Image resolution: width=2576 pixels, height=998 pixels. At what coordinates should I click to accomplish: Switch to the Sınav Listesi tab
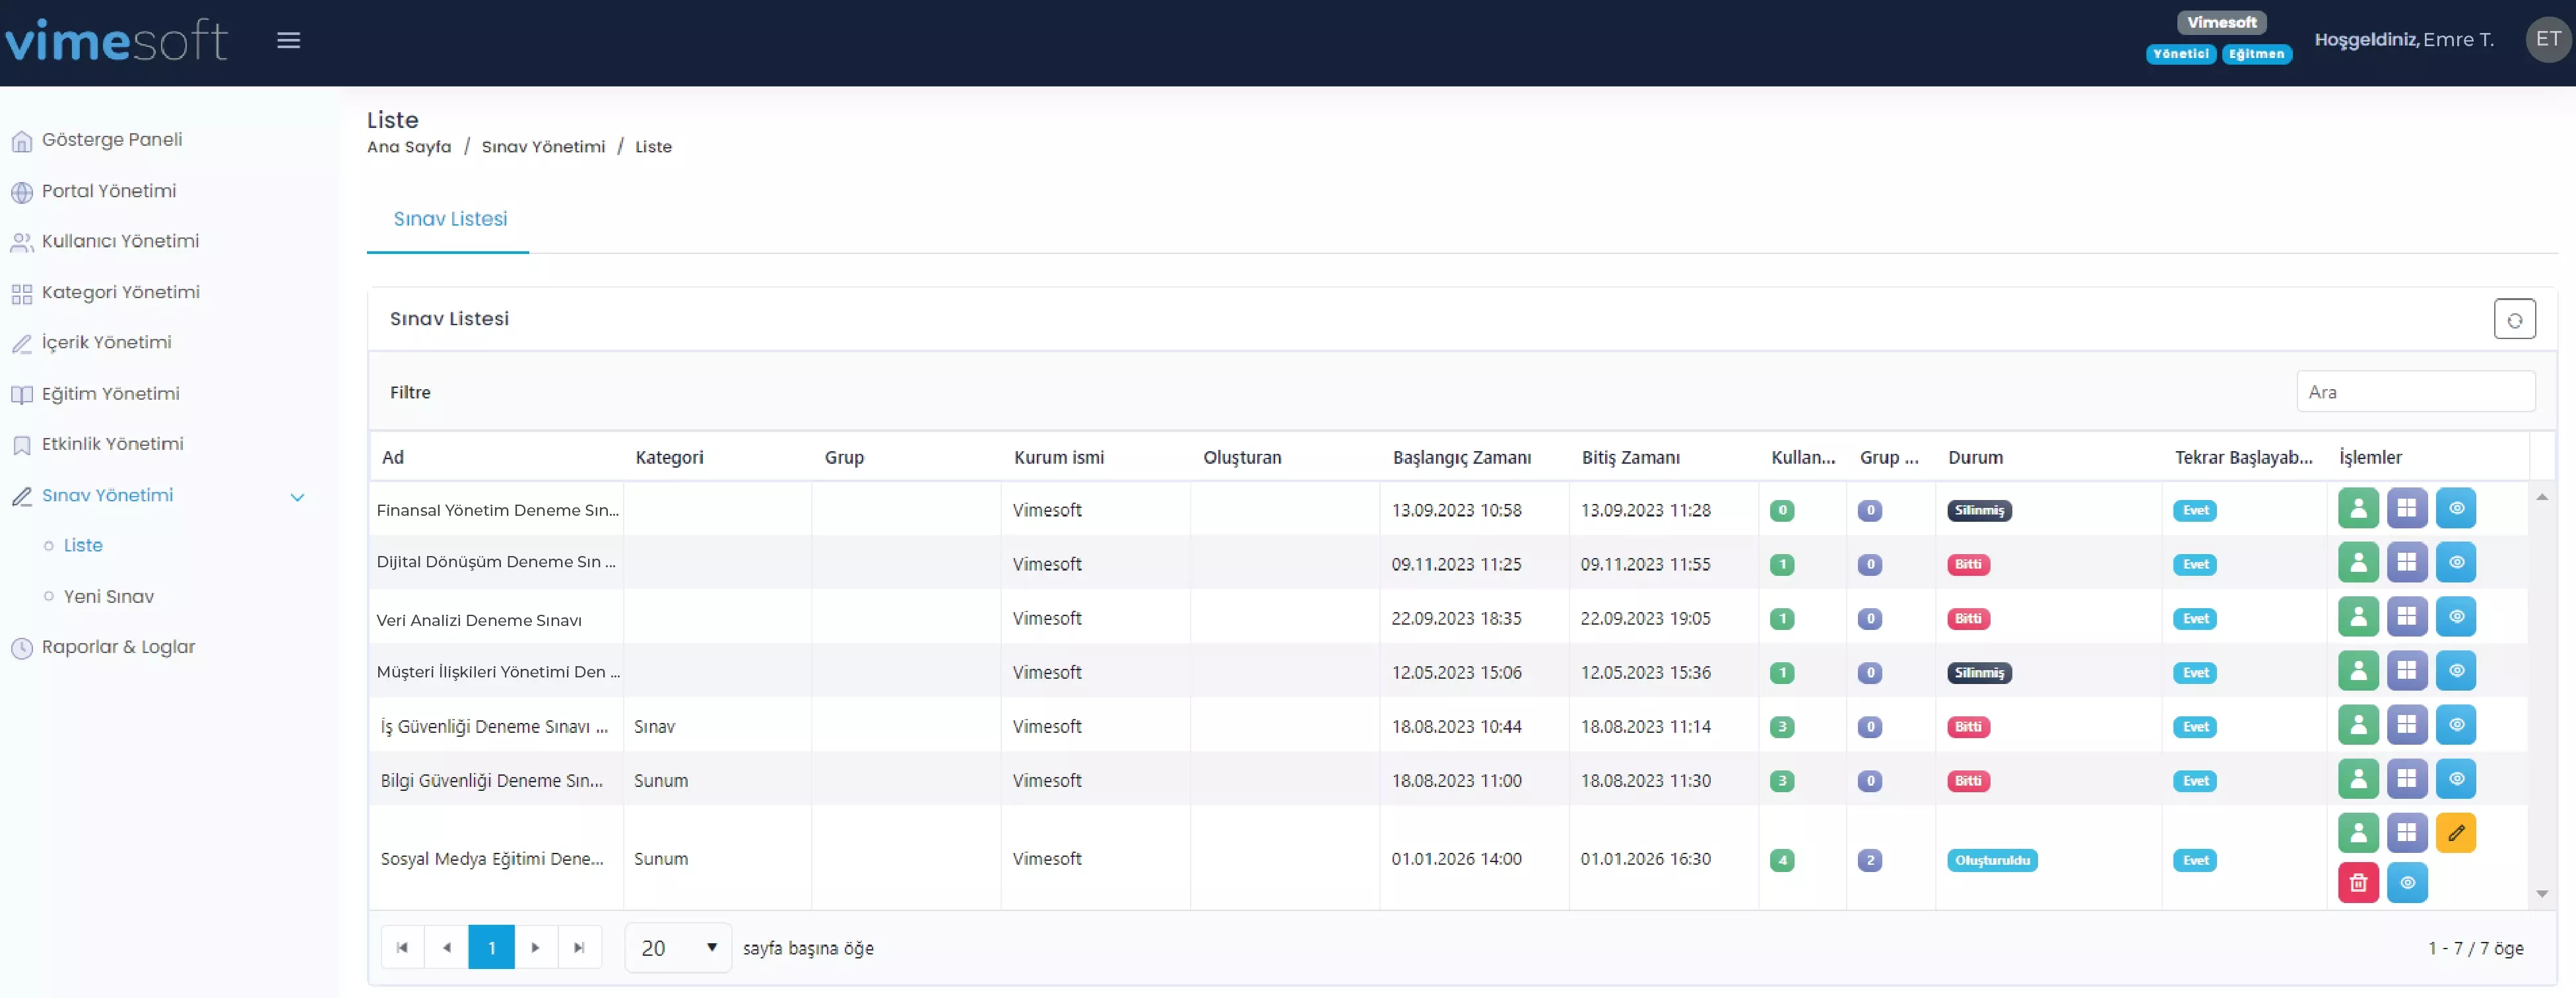[x=450, y=219]
